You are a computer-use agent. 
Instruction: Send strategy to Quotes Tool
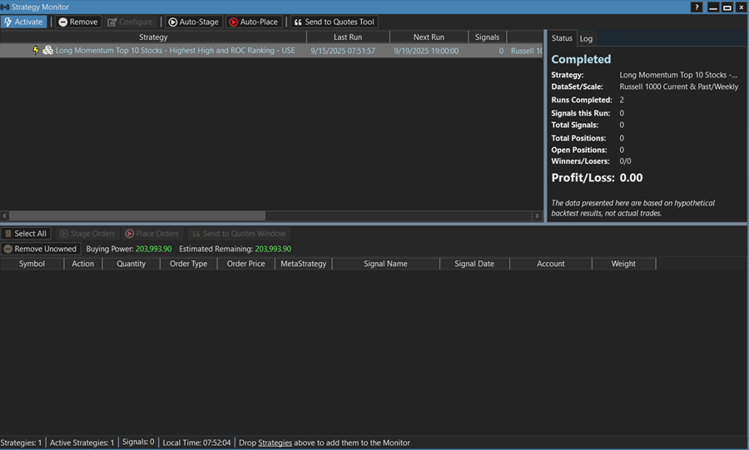click(x=334, y=22)
